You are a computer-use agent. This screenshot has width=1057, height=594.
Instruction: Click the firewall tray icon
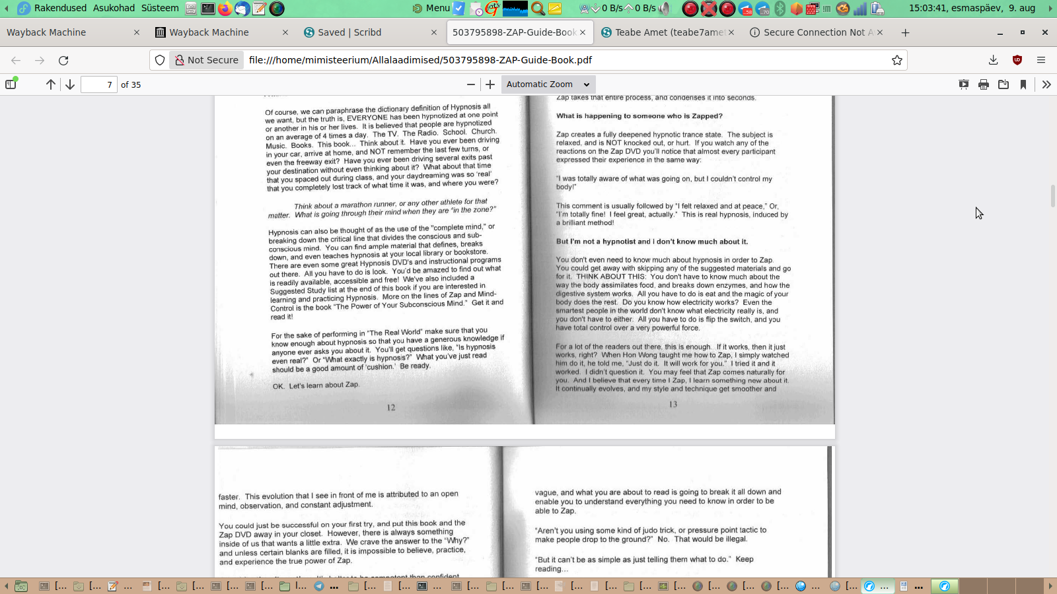812,9
